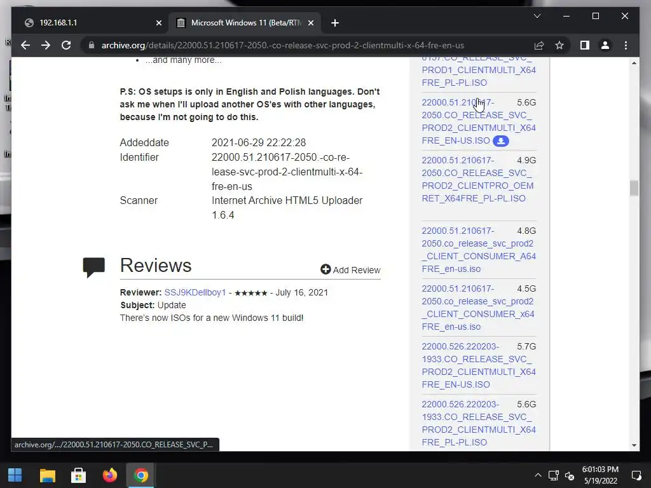Download the 5.7G 22000.526 EN-US ISO

pyautogui.click(x=479, y=365)
